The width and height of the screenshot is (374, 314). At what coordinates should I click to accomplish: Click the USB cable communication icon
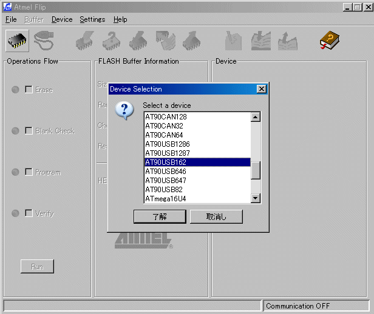[x=44, y=41]
